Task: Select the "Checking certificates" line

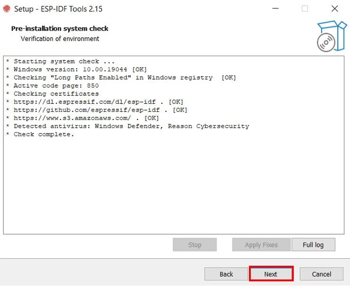Action: pos(52,93)
